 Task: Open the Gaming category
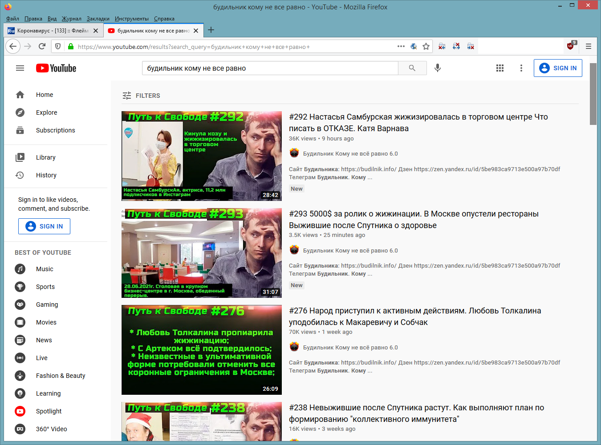[x=56, y=305]
